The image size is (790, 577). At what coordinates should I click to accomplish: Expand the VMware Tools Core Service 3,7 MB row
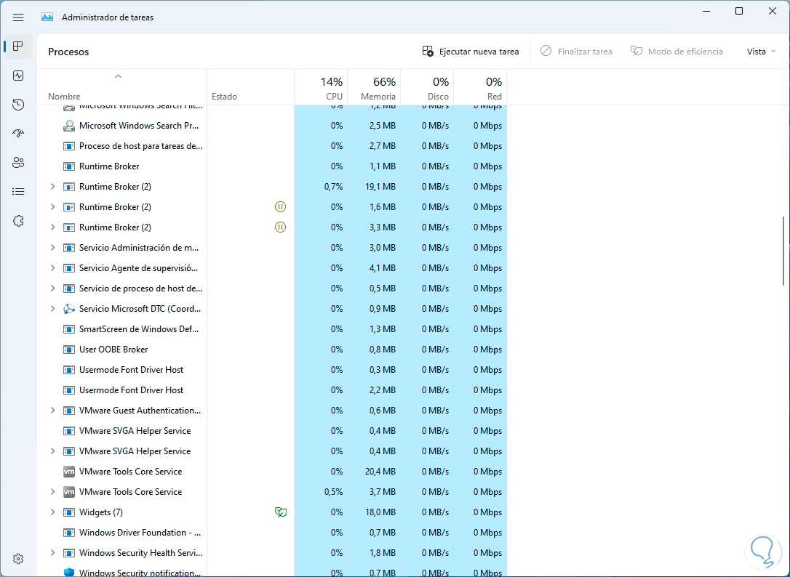point(52,492)
